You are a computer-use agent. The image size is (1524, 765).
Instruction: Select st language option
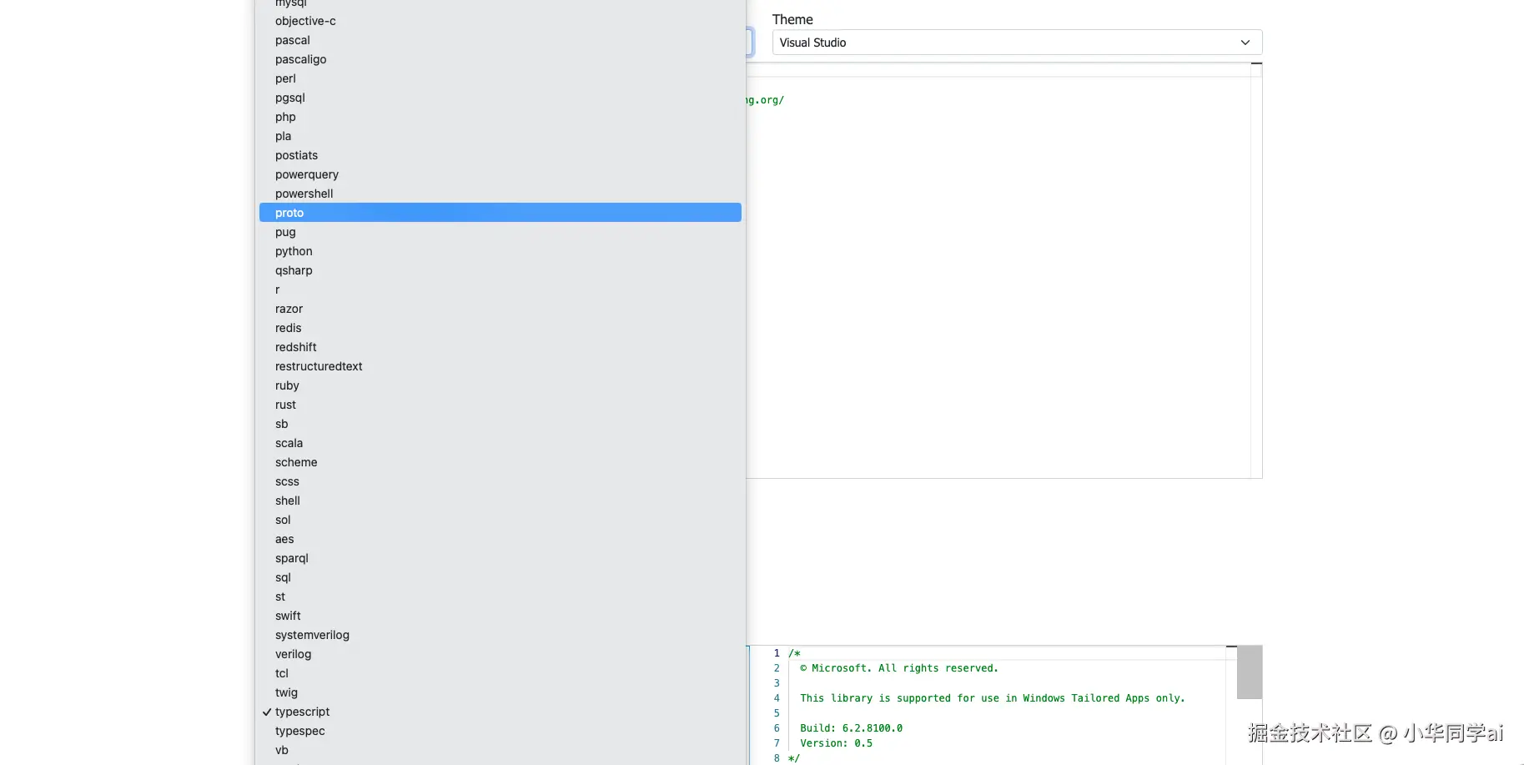coord(500,596)
